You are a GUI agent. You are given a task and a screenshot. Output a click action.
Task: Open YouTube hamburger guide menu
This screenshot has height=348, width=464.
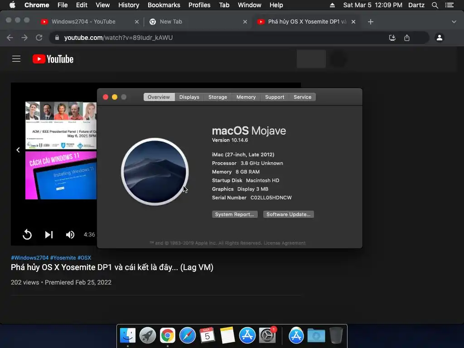click(x=16, y=59)
